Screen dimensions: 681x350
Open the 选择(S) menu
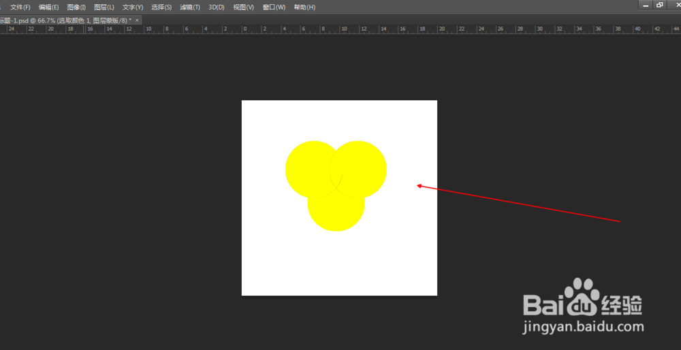coord(161,7)
